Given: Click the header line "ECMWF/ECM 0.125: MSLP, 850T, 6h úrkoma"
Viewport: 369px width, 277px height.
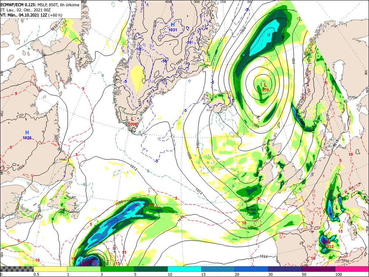Looking at the screenshot, I should click(x=40, y=5).
